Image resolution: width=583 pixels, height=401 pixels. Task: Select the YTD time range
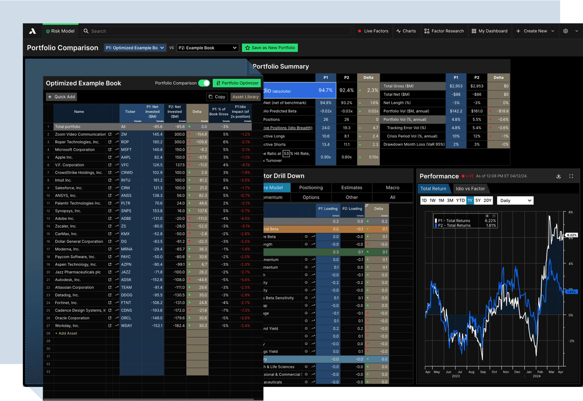point(461,200)
